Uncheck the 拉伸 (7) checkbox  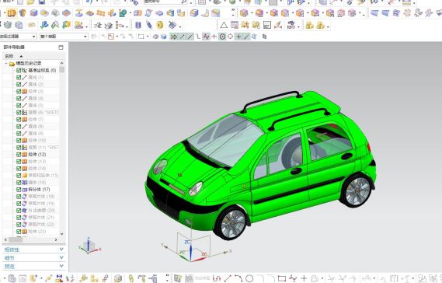pos(19,120)
